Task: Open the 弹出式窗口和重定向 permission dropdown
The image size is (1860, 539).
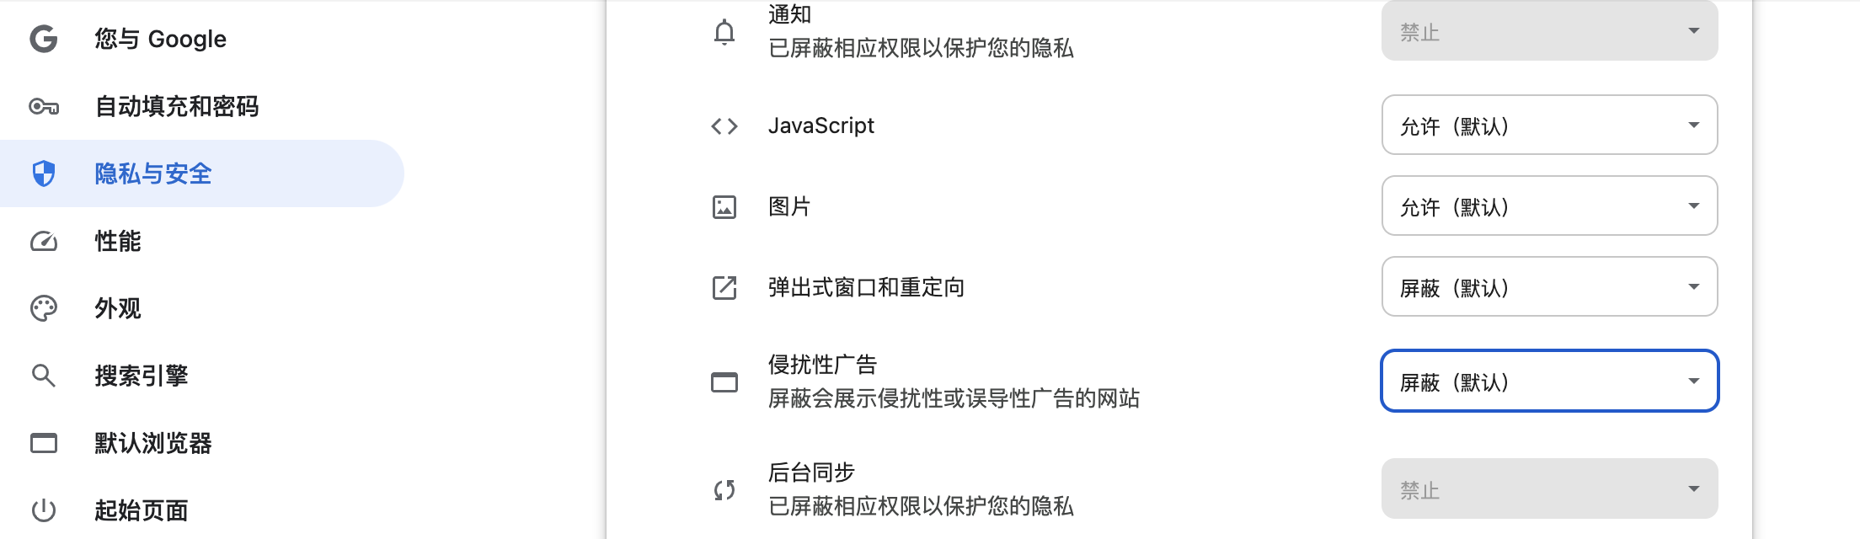Action: pos(1549,287)
